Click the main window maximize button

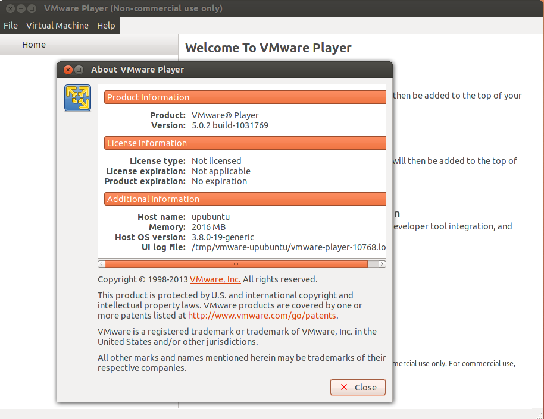[x=32, y=8]
